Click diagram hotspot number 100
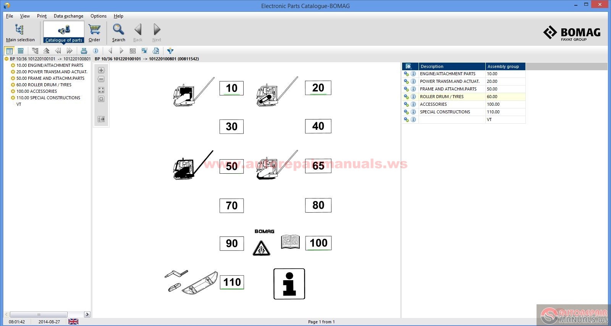 (x=318, y=243)
